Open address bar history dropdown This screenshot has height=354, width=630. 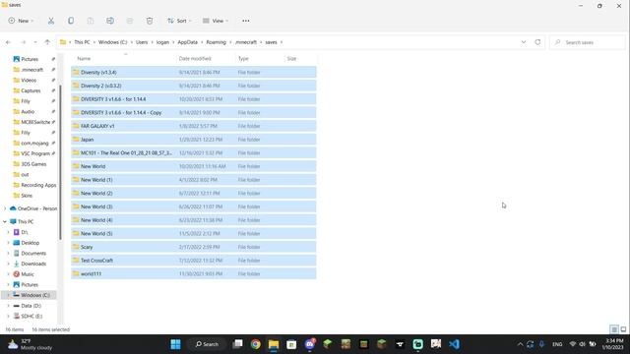click(524, 42)
